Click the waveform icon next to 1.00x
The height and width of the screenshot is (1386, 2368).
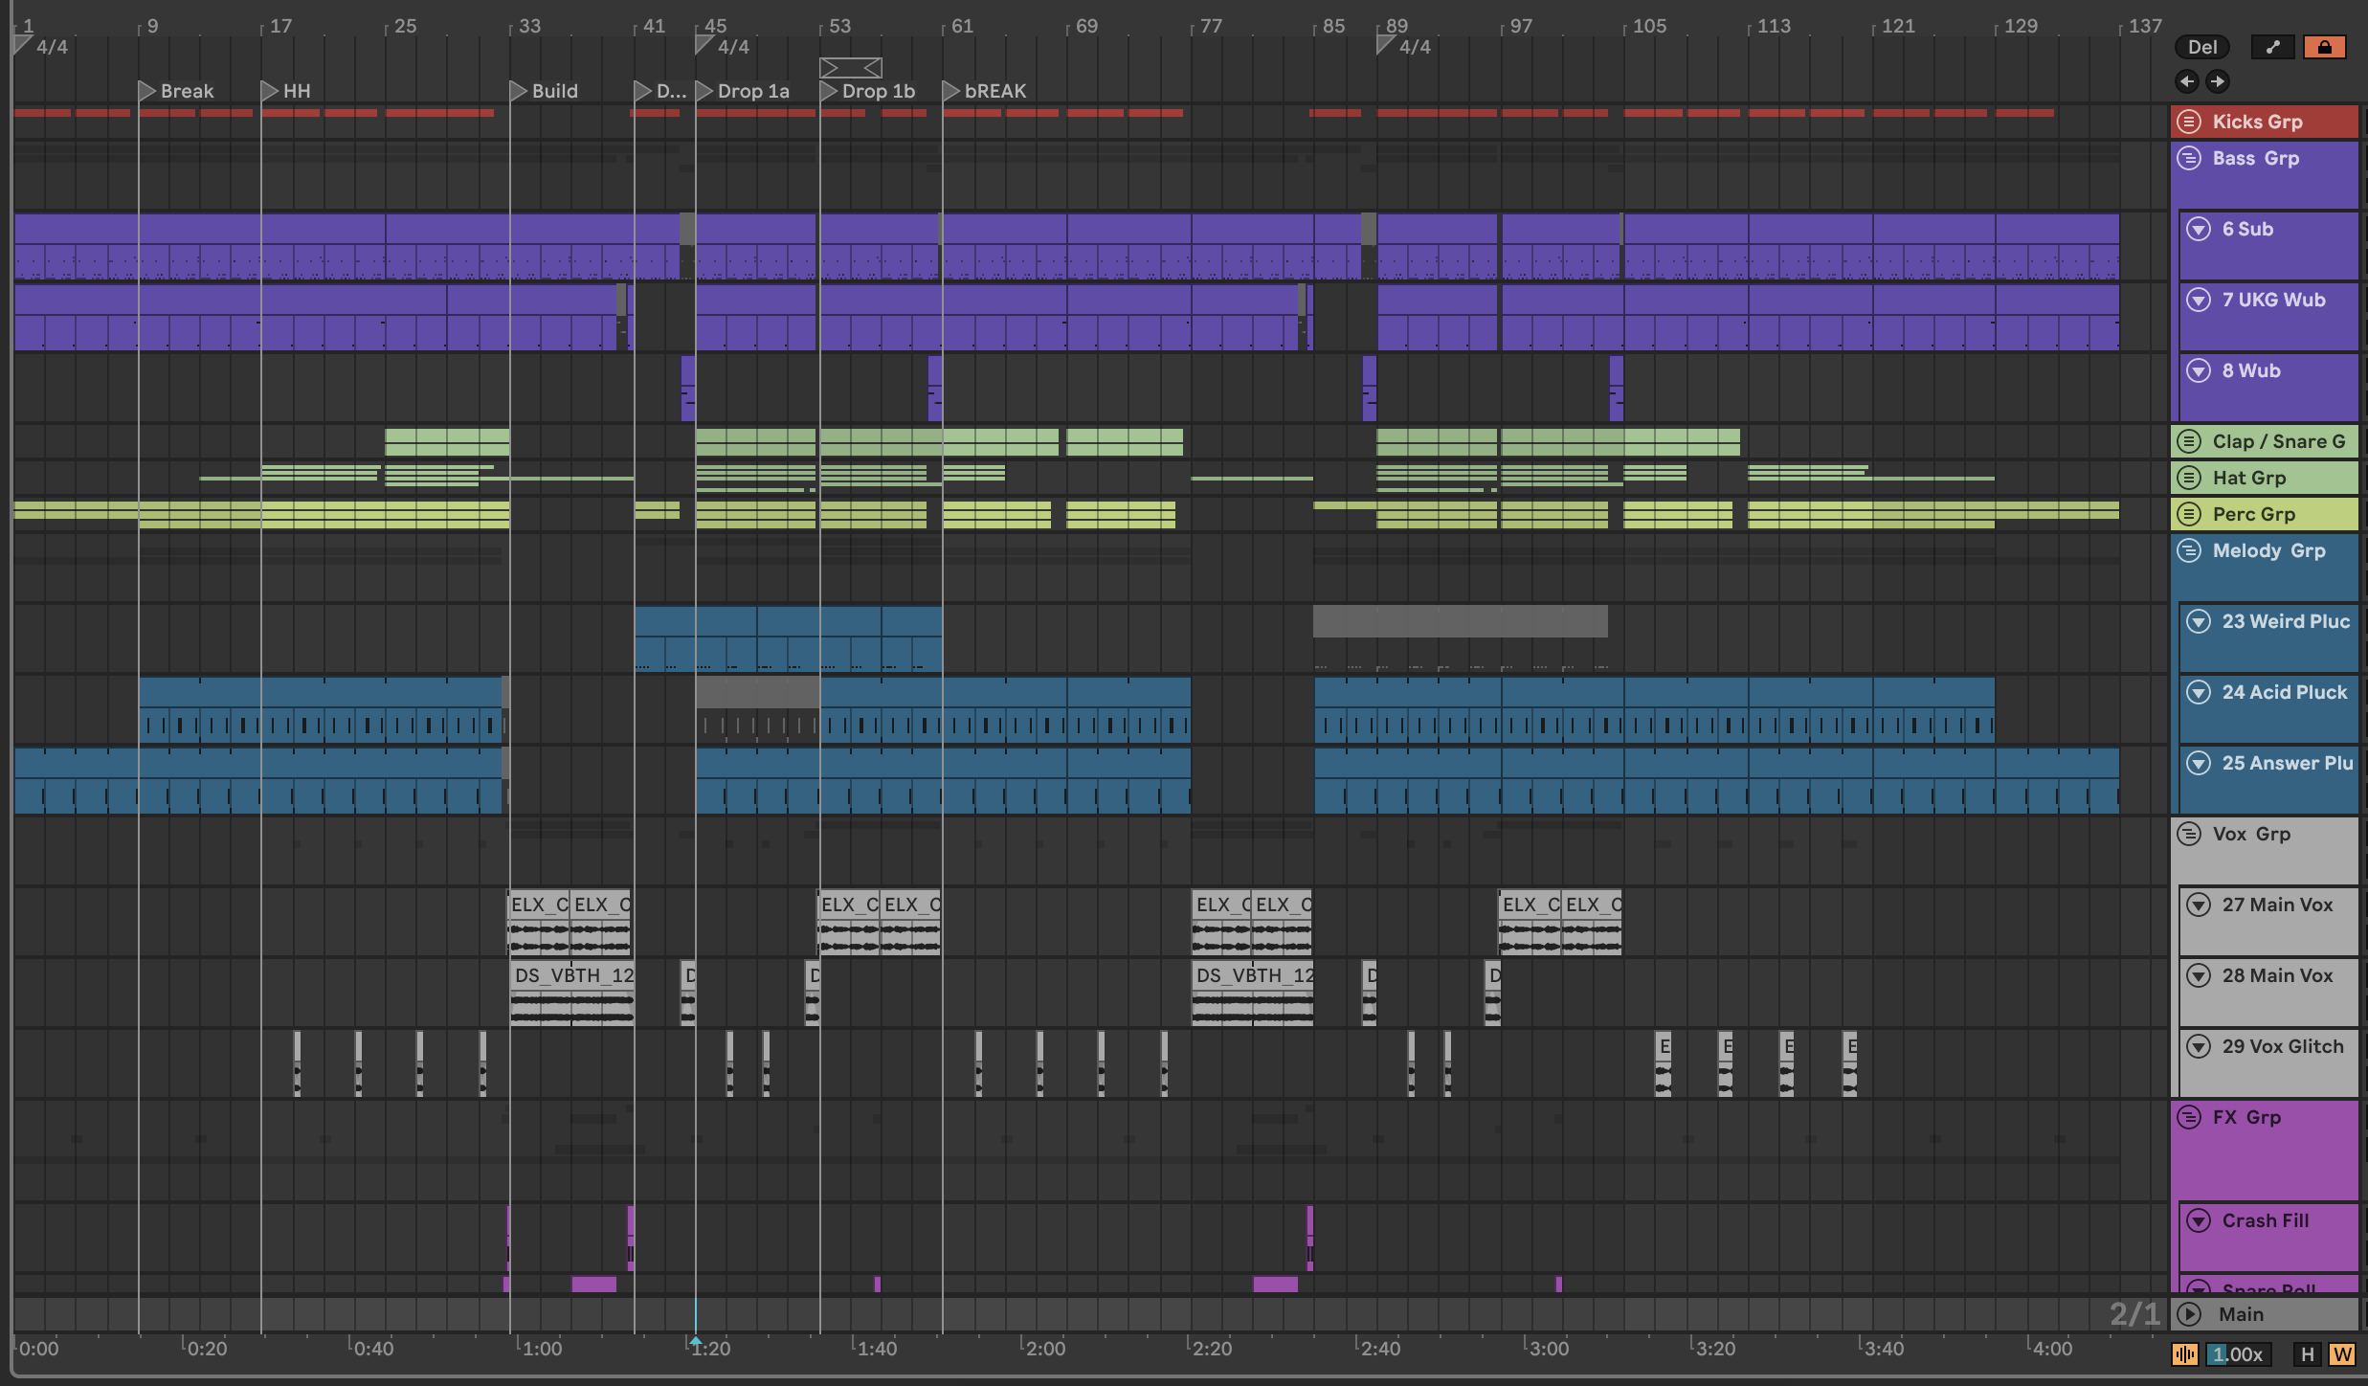point(2184,1353)
